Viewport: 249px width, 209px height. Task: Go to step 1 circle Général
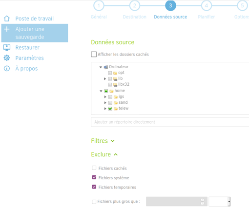(99, 6)
